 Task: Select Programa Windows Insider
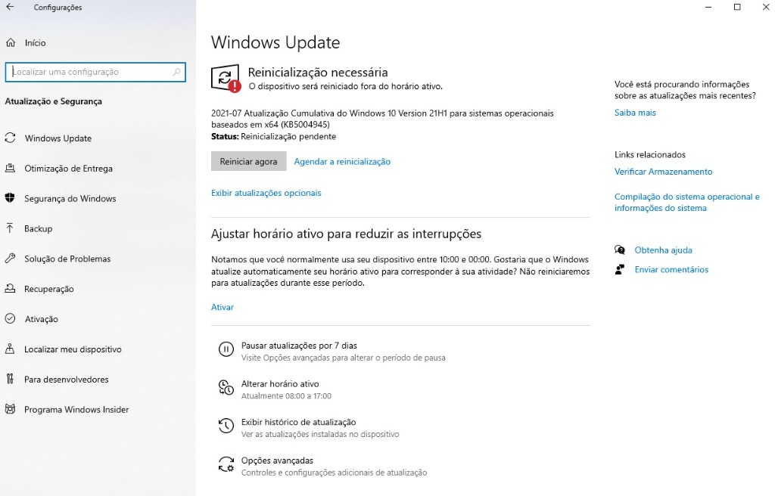click(x=76, y=410)
